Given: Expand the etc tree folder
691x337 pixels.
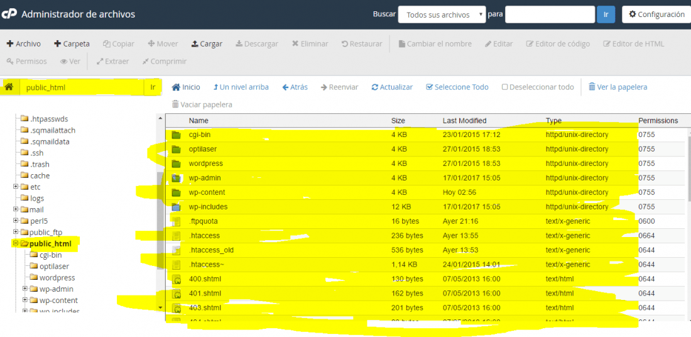Looking at the screenshot, I should (x=16, y=187).
